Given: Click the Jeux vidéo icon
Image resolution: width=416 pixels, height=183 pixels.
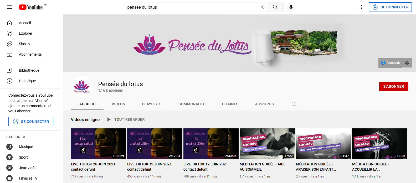Looking at the screenshot, I should click(9, 168).
